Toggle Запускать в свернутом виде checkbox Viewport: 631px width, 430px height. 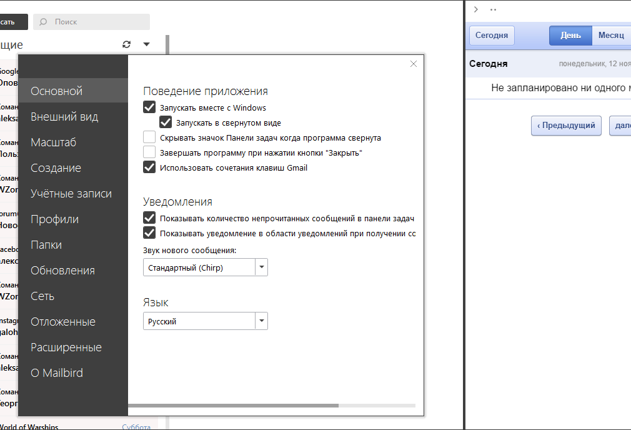(166, 122)
